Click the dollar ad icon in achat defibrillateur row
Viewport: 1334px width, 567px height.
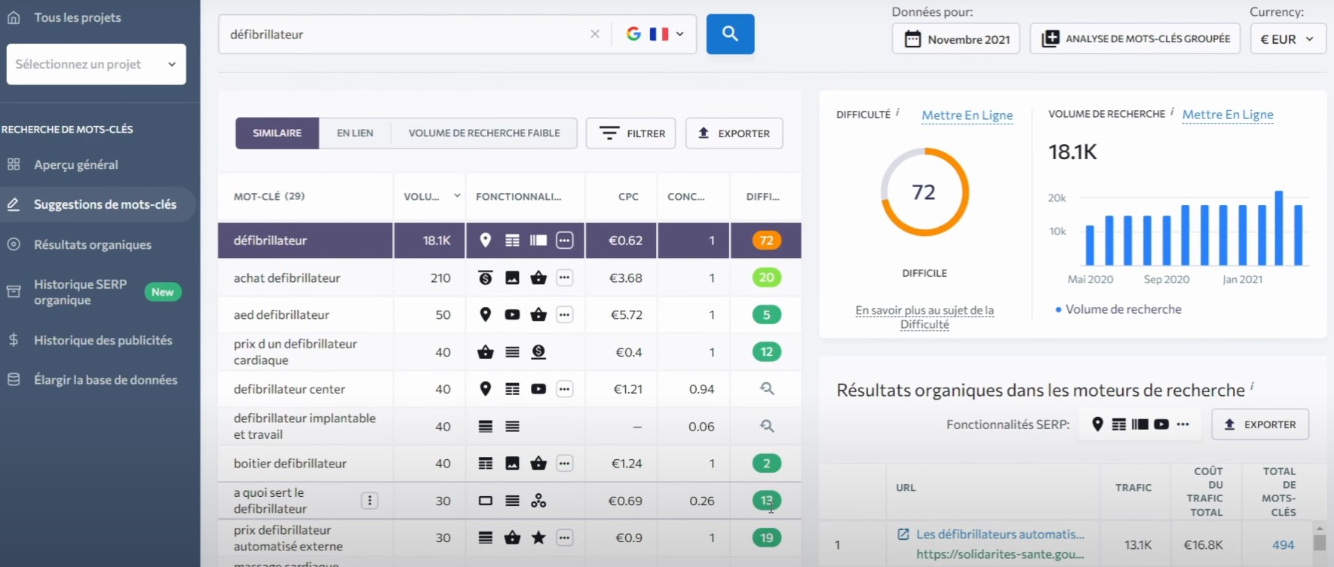tap(486, 278)
